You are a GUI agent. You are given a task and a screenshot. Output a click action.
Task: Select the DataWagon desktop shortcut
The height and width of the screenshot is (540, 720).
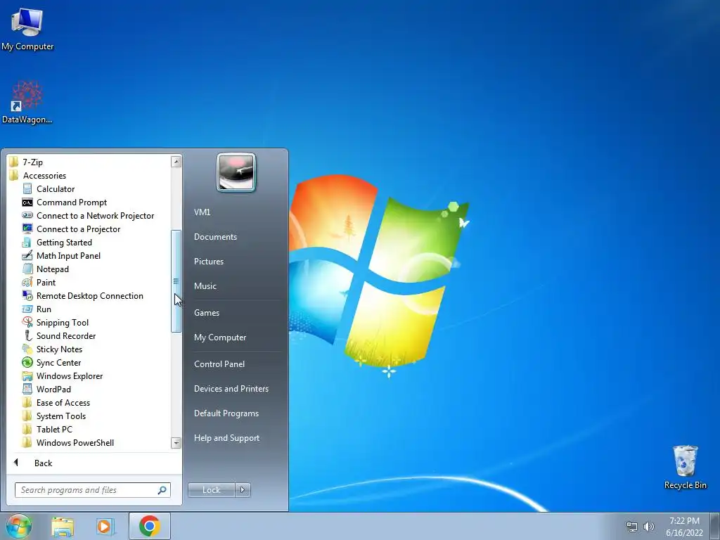coord(27,102)
